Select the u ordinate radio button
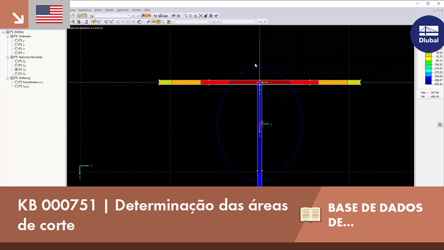 click(x=16, y=48)
